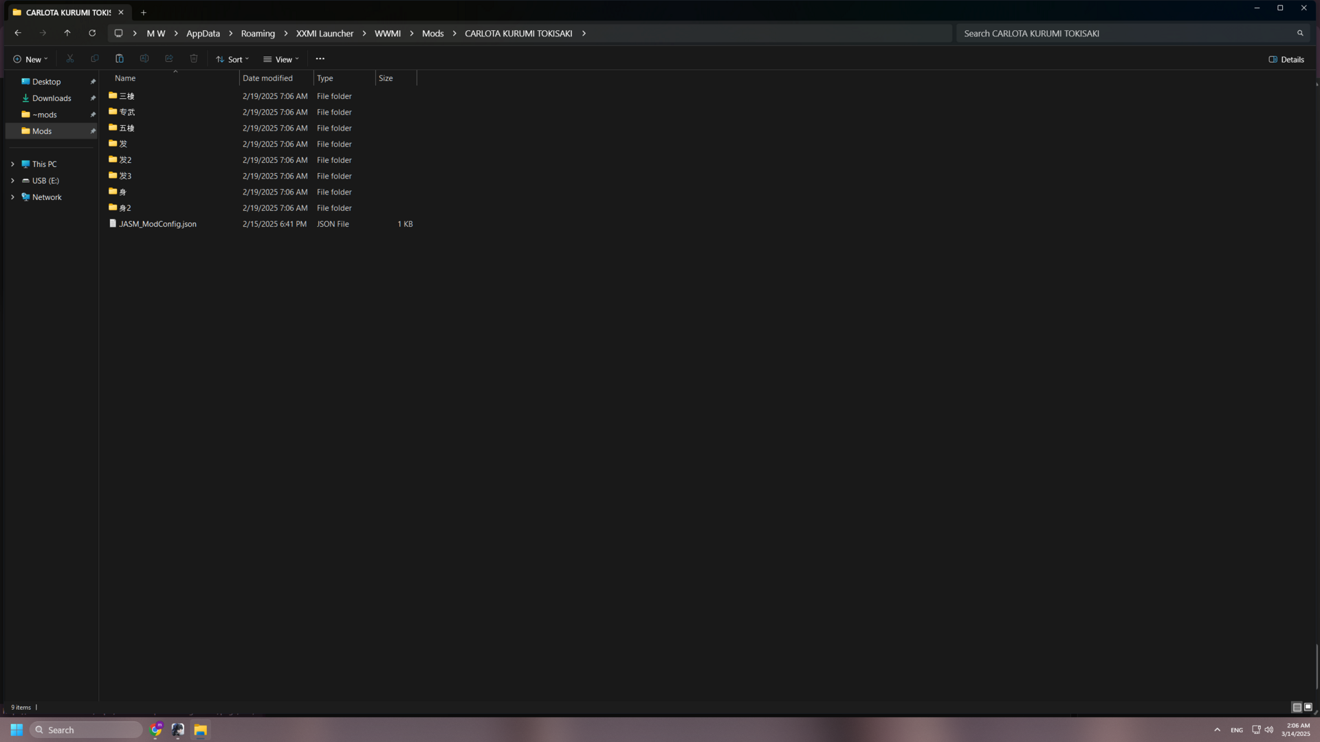
Task: Click the PC icon in the address bar
Action: (118, 33)
